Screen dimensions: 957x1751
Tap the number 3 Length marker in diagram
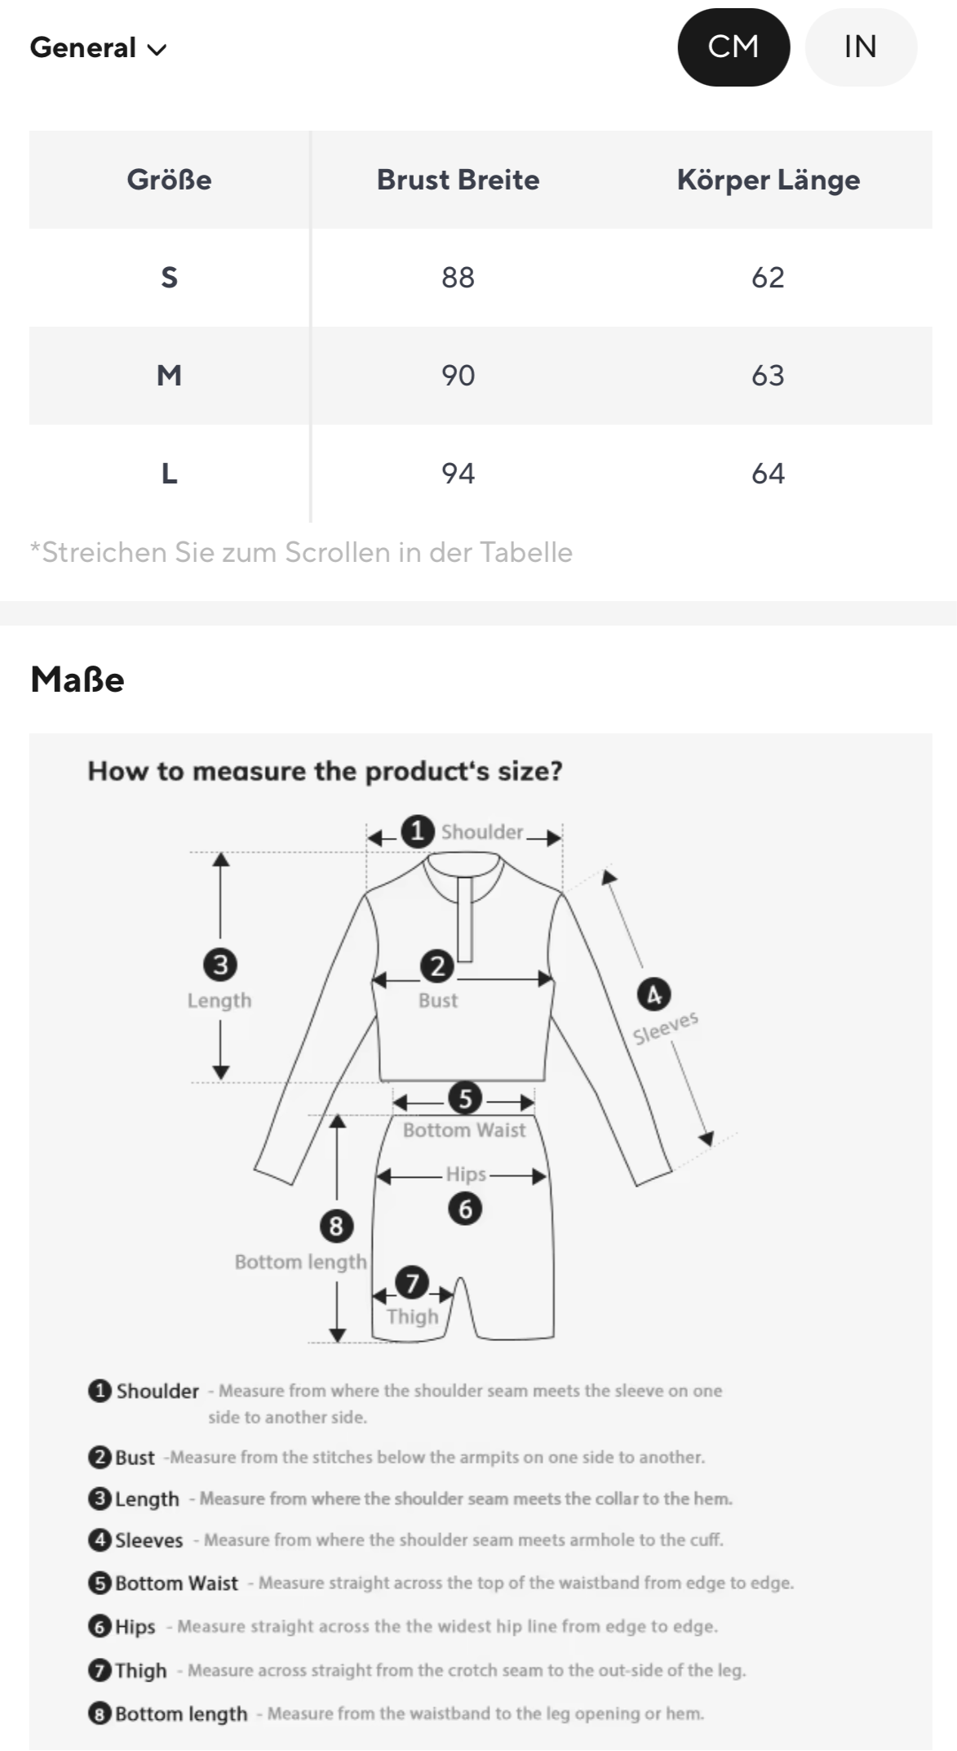[220, 965]
